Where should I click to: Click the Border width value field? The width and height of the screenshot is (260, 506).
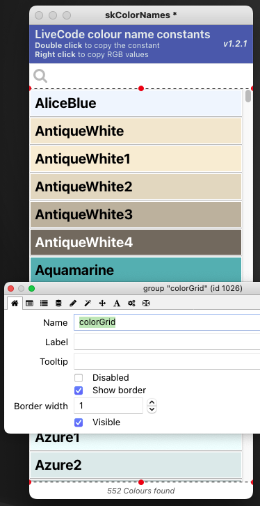coord(108,406)
